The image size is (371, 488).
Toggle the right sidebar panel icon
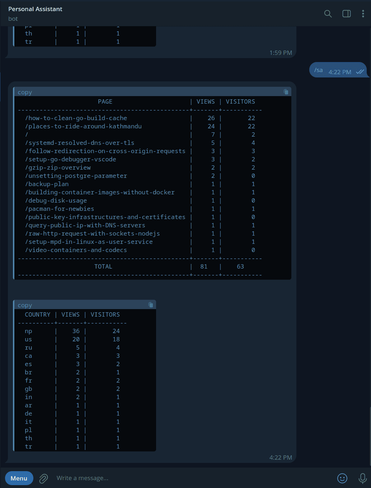coord(346,14)
